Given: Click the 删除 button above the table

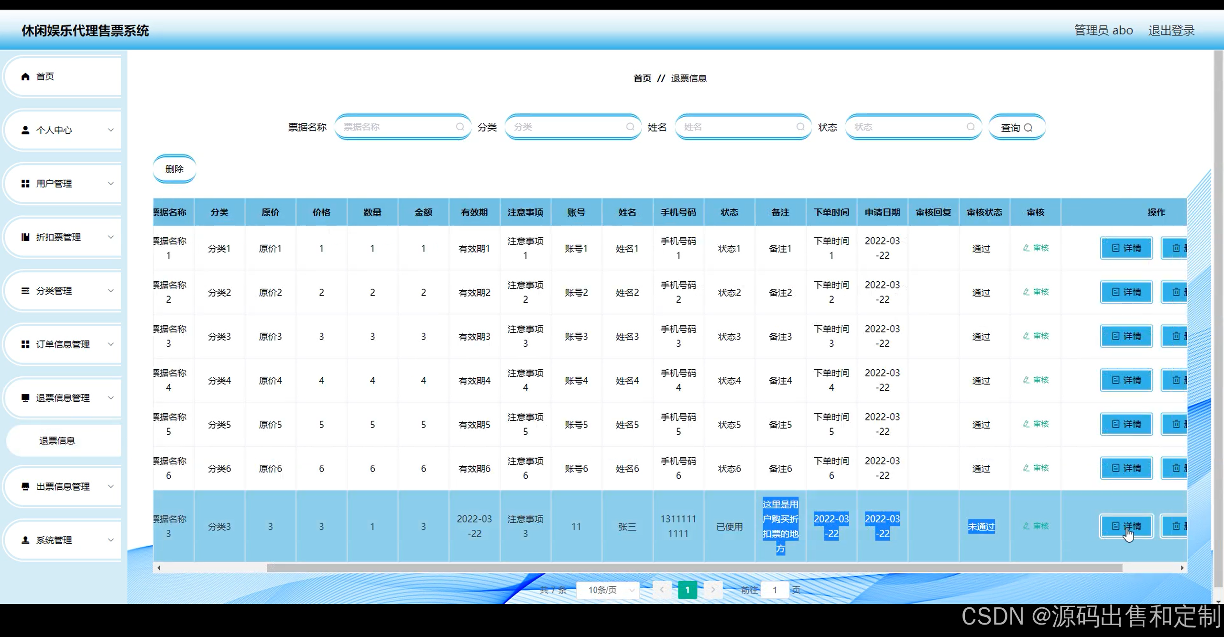Looking at the screenshot, I should (x=174, y=169).
